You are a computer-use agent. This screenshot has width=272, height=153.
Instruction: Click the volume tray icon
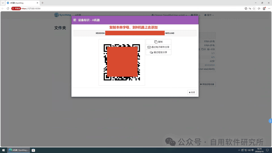pos(249,150)
